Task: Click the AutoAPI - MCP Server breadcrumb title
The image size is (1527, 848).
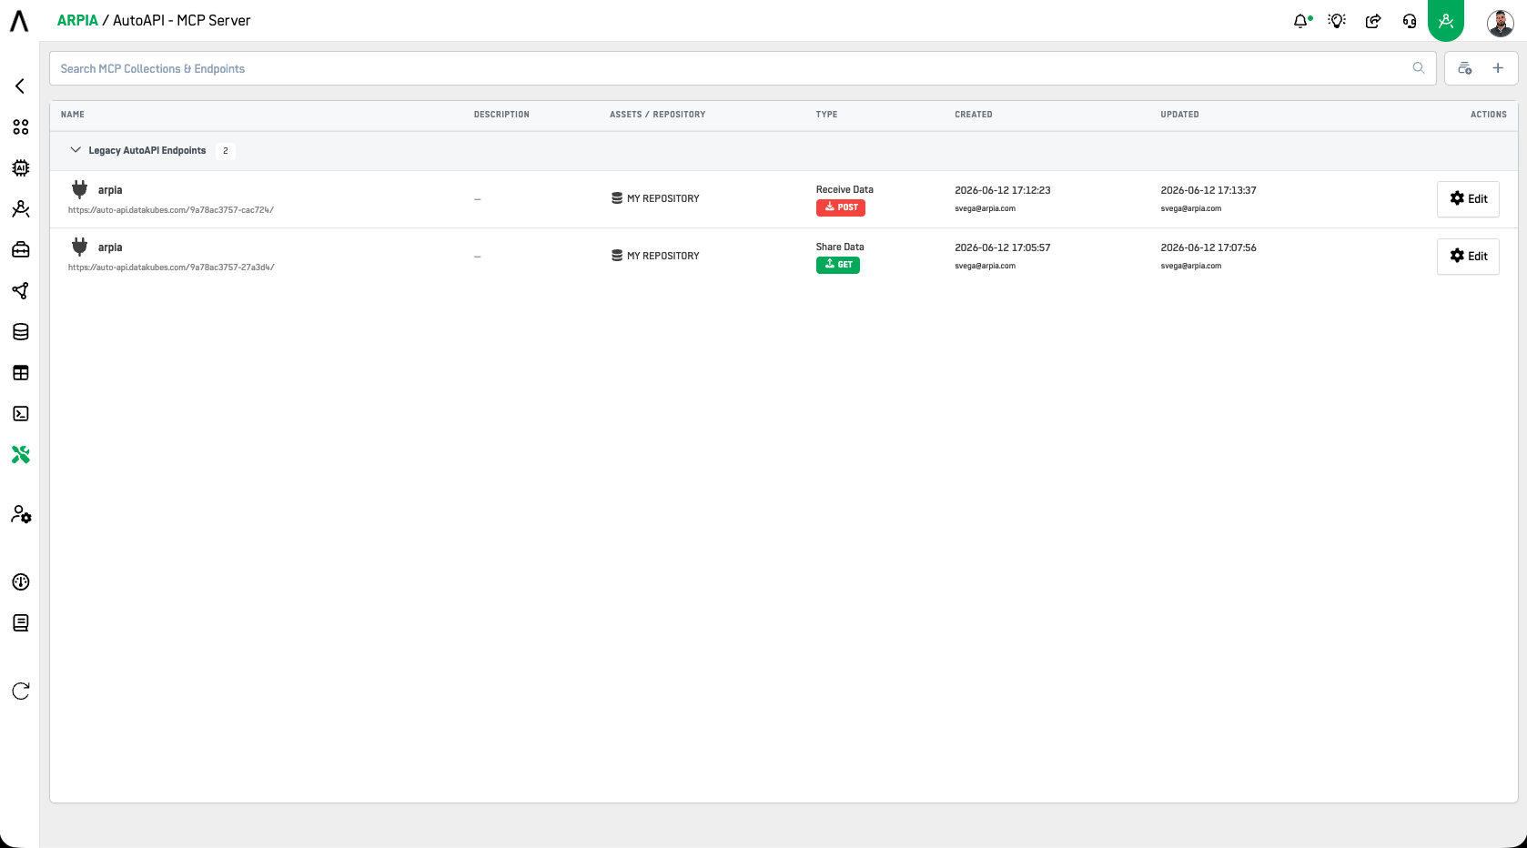Action: pos(182,20)
